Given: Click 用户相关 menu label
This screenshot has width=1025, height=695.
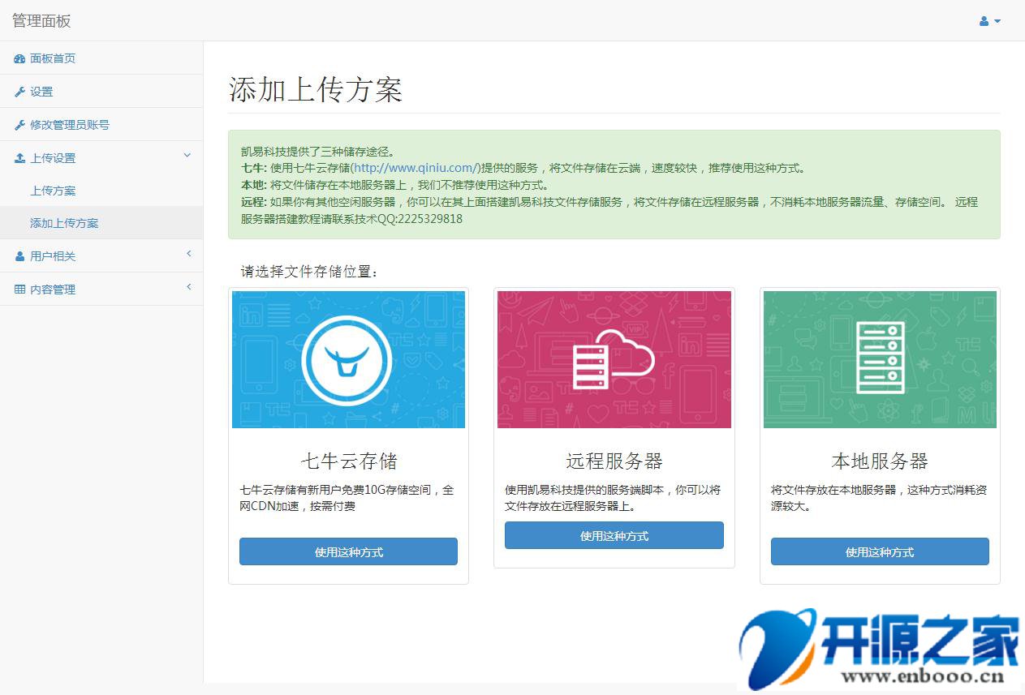Looking at the screenshot, I should point(53,256).
